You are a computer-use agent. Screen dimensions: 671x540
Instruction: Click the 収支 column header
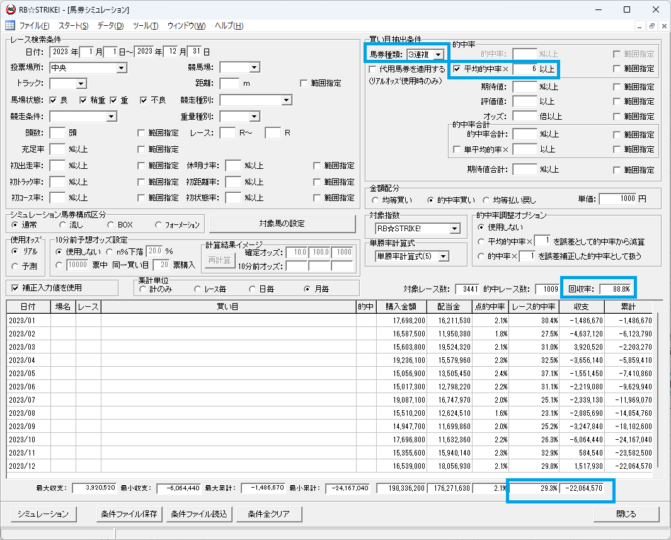coord(581,307)
